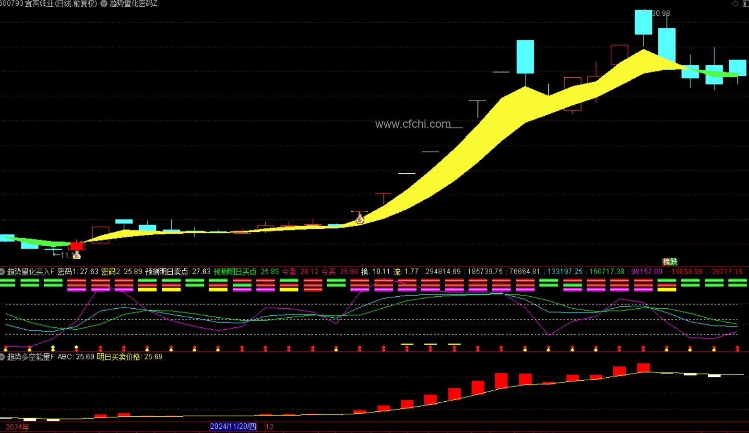Click the 12 month label on time axis
This screenshot has height=433, width=749.
270,427
